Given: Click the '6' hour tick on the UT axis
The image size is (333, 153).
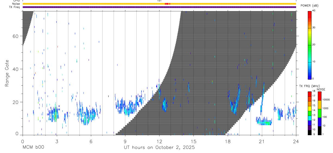Looking at the screenshot, I should tap(91, 141).
